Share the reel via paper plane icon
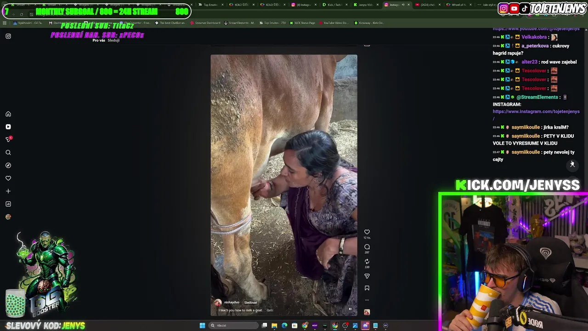This screenshot has width=588, height=331. 367,276
